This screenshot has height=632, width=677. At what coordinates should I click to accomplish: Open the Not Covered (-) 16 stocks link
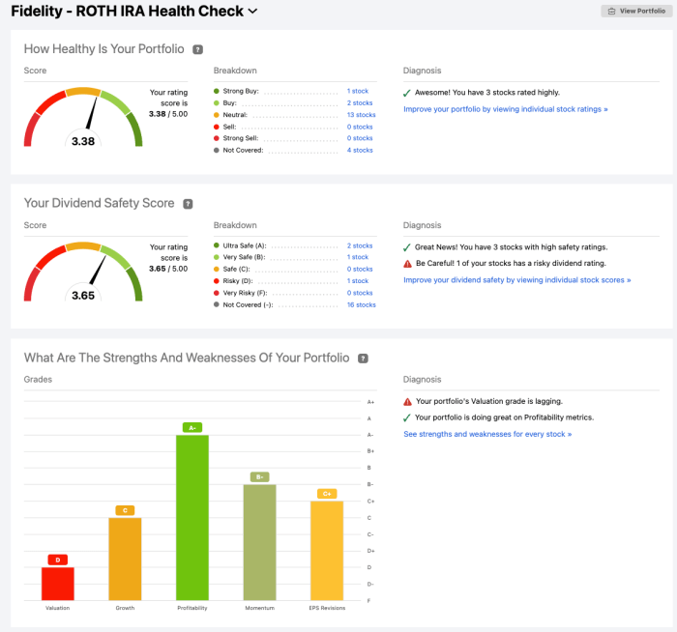(x=362, y=304)
